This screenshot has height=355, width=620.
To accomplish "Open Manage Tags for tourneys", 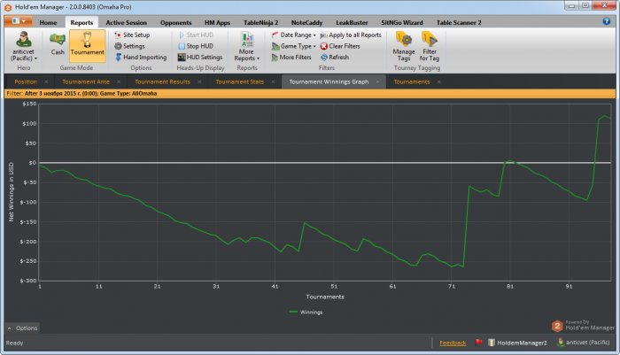I will point(404,46).
